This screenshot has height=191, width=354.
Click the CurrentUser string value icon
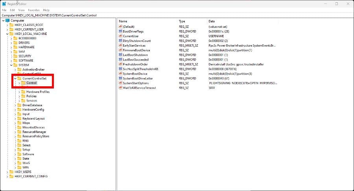point(120,36)
